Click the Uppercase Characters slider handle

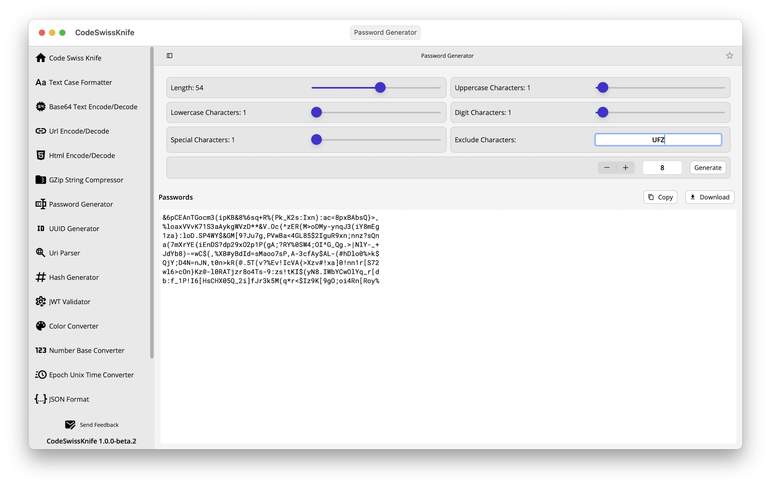click(603, 88)
